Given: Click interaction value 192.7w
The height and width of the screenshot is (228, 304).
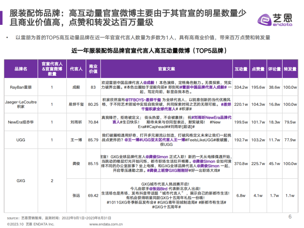Looking at the screenshot, I should pos(241,140).
